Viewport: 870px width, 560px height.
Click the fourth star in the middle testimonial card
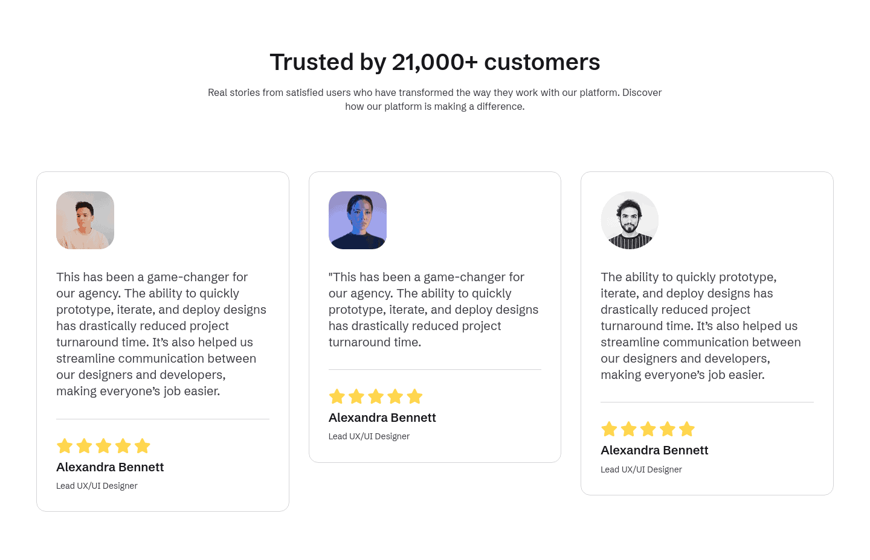395,396
